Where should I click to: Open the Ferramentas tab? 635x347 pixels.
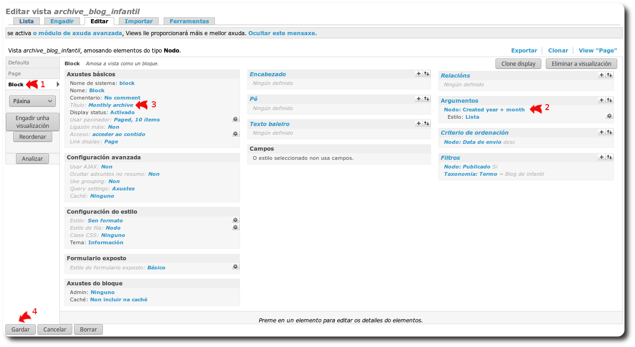click(189, 21)
